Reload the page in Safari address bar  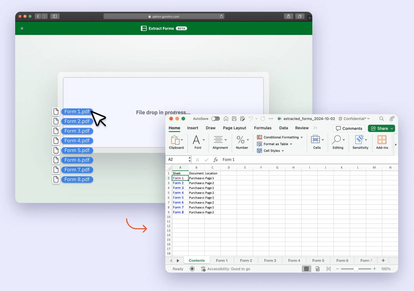click(221, 16)
